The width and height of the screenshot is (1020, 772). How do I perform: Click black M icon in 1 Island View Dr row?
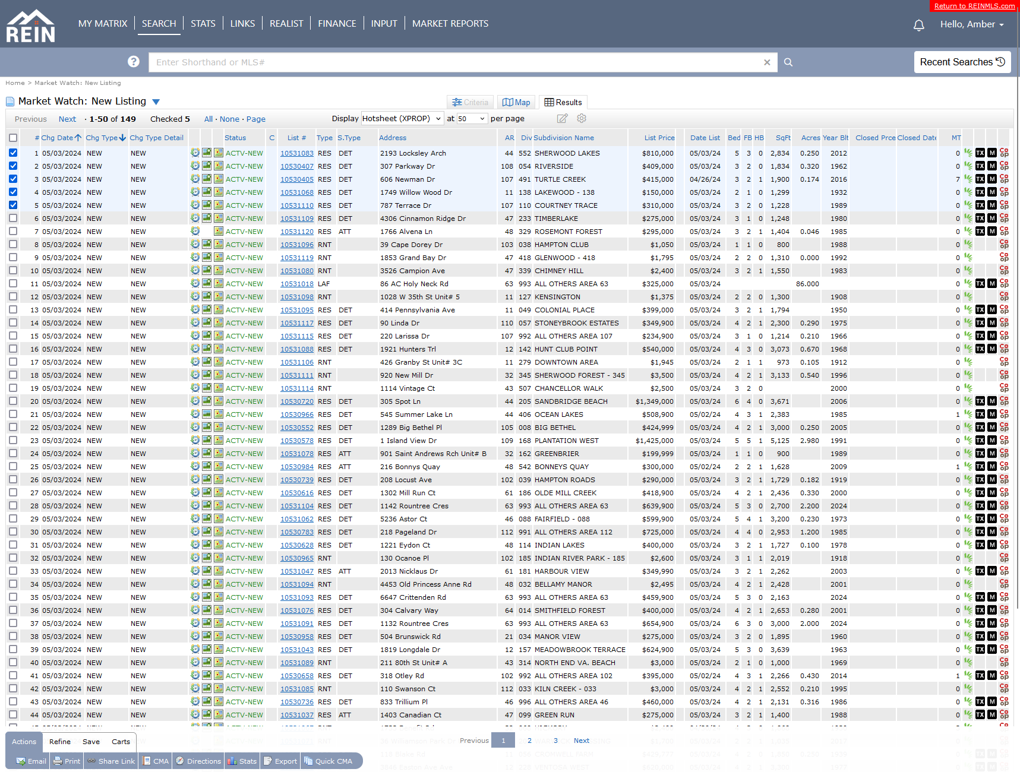pos(992,440)
